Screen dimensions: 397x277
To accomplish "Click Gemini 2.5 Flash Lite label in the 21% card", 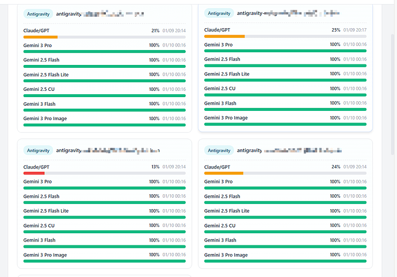I will coord(46,75).
